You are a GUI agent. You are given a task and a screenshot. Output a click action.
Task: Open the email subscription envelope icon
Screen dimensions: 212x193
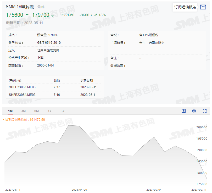pos(203,7)
